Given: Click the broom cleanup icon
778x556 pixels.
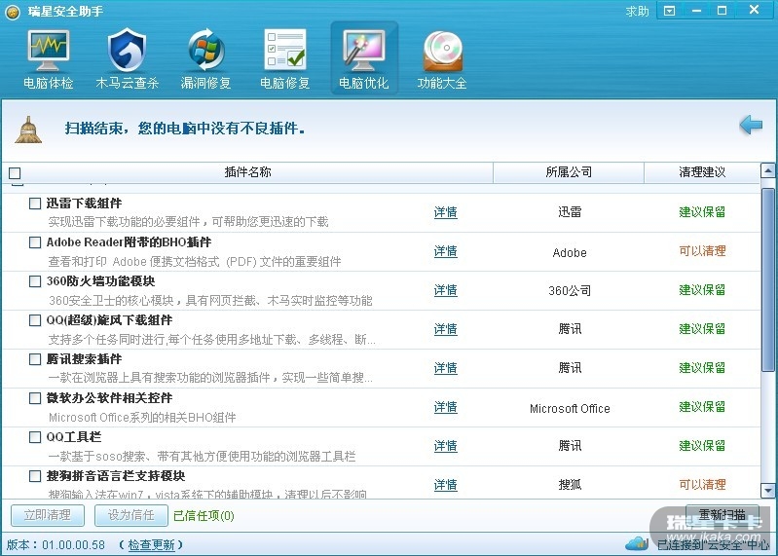Looking at the screenshot, I should point(29,130).
